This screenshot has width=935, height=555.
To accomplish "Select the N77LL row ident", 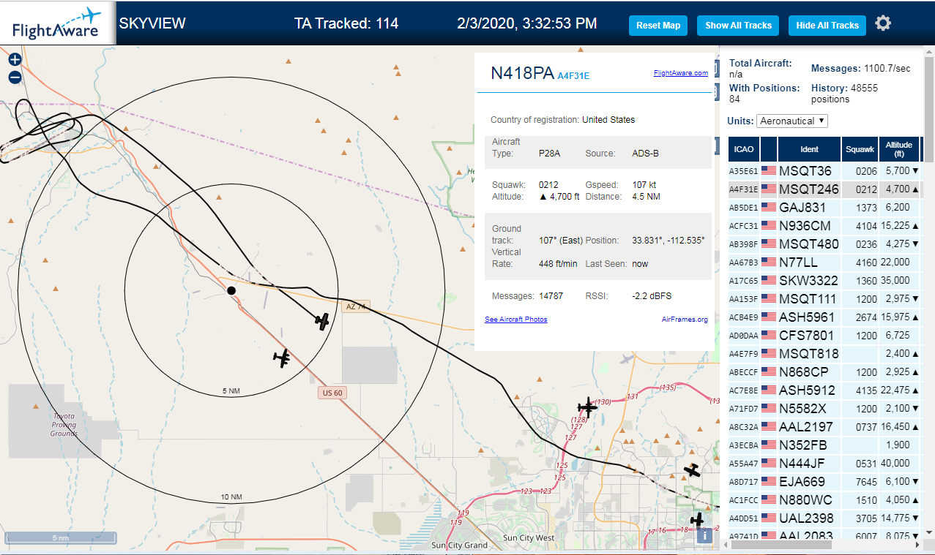I will tap(799, 263).
